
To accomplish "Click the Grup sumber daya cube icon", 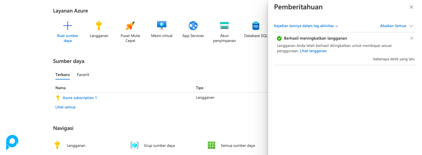I will click(134, 145).
